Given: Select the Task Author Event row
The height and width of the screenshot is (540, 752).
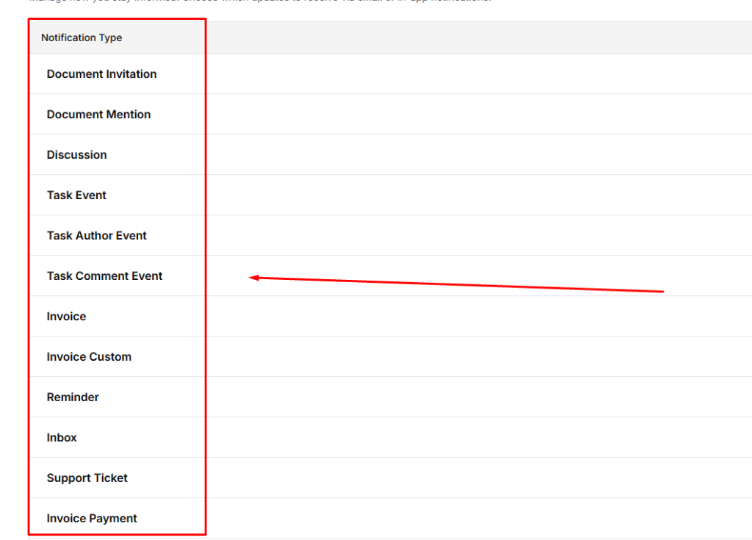Looking at the screenshot, I should coord(96,236).
